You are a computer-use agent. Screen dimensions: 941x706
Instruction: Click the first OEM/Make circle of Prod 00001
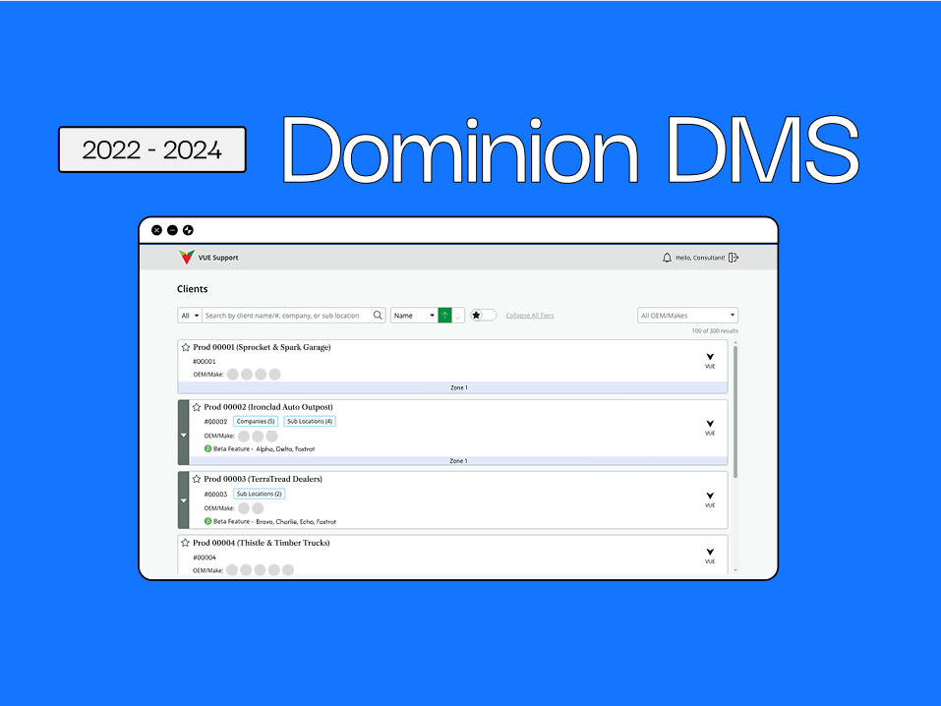click(233, 375)
